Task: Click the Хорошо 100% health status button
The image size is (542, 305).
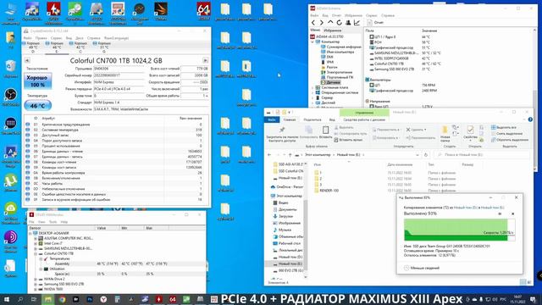Action: coord(37,81)
